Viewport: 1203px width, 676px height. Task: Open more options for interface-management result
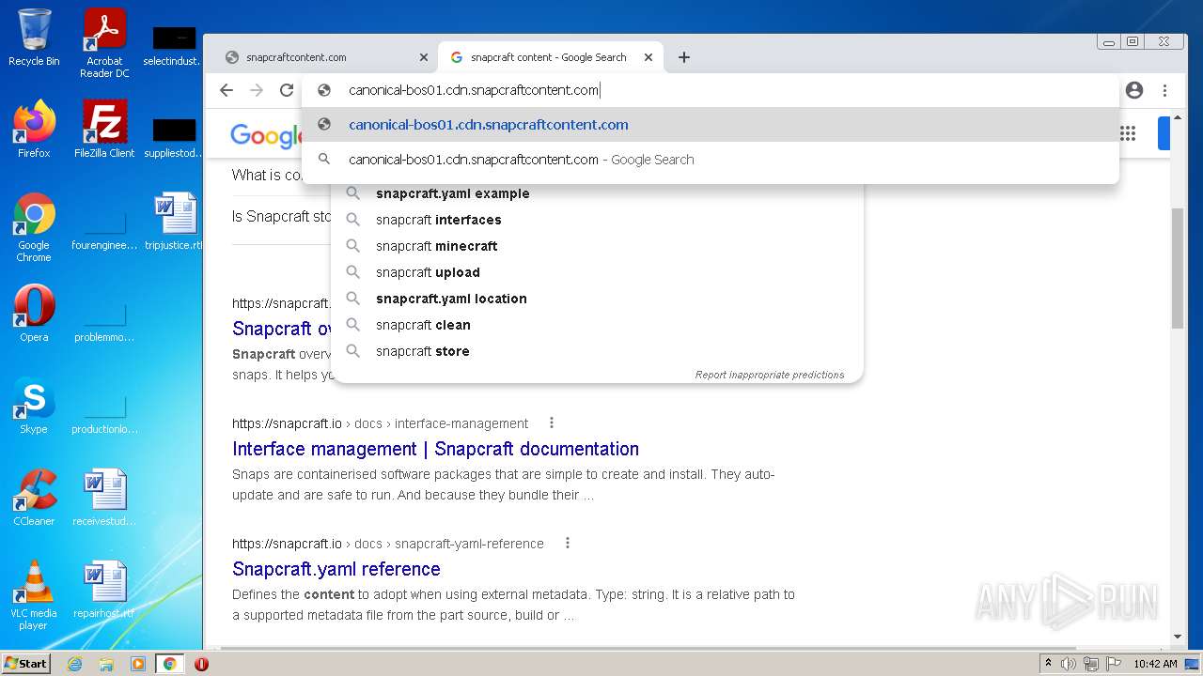click(552, 423)
